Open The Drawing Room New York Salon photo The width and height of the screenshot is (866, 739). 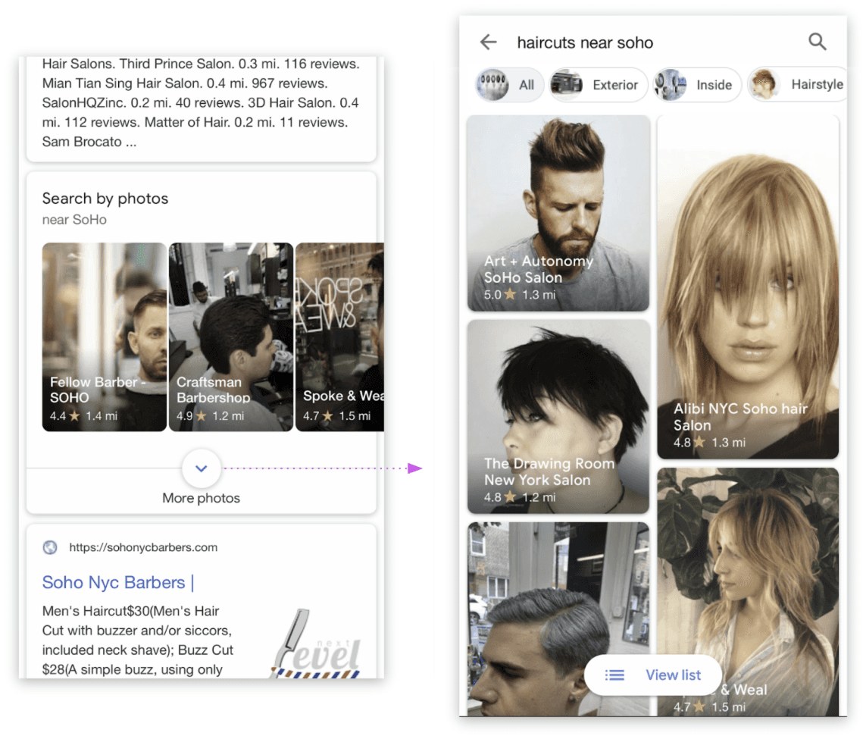pyautogui.click(x=558, y=416)
